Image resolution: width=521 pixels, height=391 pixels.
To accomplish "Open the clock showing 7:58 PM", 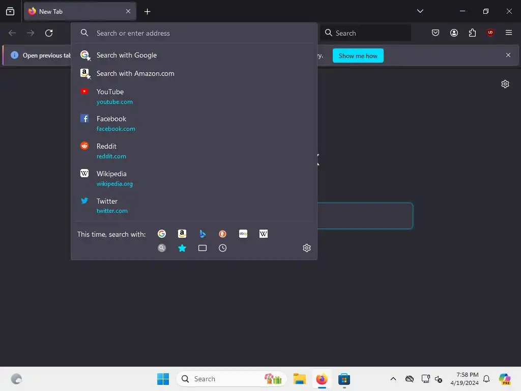I will (x=465, y=379).
